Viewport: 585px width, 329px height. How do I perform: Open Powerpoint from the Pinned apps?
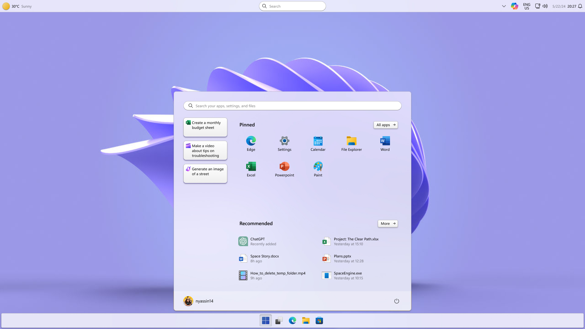tap(284, 169)
